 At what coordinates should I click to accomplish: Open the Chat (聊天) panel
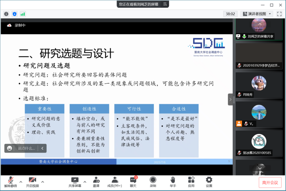133,182
